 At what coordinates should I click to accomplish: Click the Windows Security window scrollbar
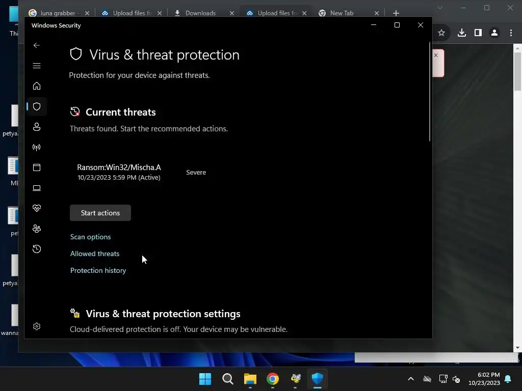click(x=429, y=92)
